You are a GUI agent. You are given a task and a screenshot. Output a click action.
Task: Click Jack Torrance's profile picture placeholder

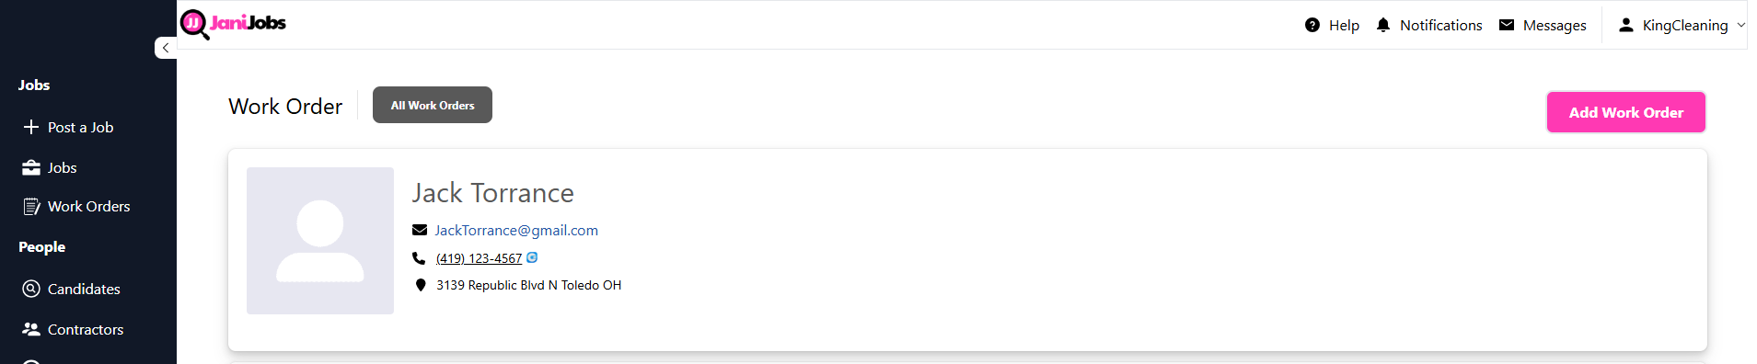[320, 241]
